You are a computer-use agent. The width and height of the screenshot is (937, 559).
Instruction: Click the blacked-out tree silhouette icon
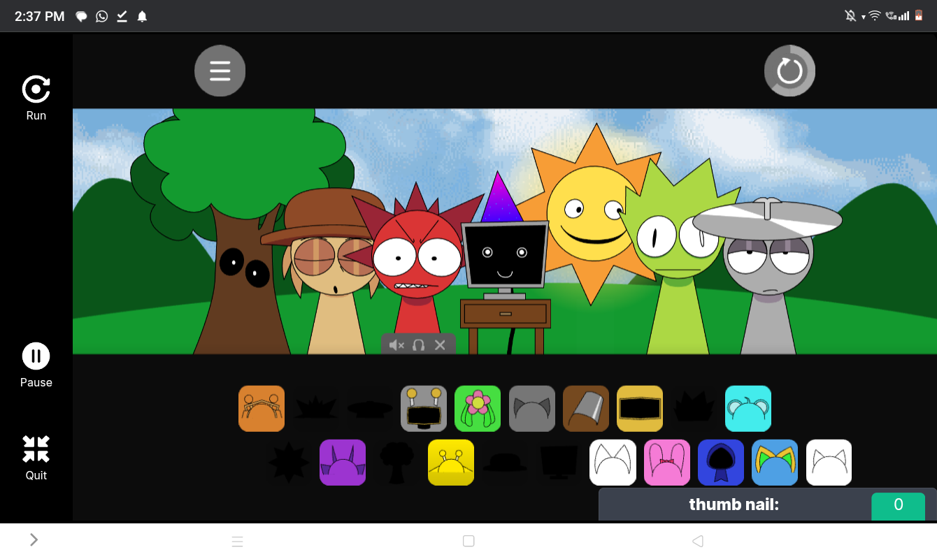(396, 463)
